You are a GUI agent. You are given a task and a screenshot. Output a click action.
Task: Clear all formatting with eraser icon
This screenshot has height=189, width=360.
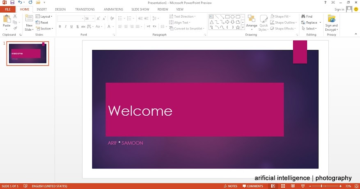click(112, 18)
